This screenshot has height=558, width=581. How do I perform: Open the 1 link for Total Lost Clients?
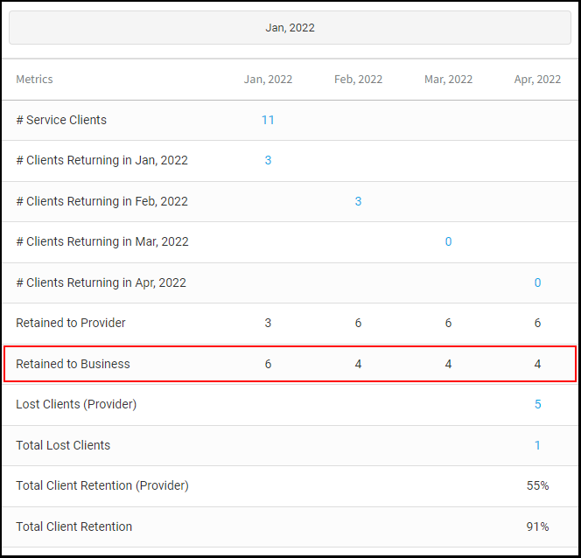click(x=537, y=445)
